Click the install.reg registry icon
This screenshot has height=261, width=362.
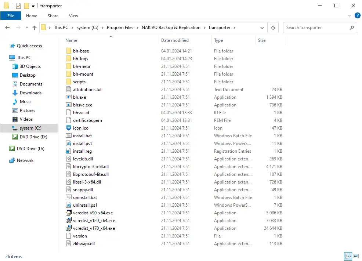click(69, 151)
